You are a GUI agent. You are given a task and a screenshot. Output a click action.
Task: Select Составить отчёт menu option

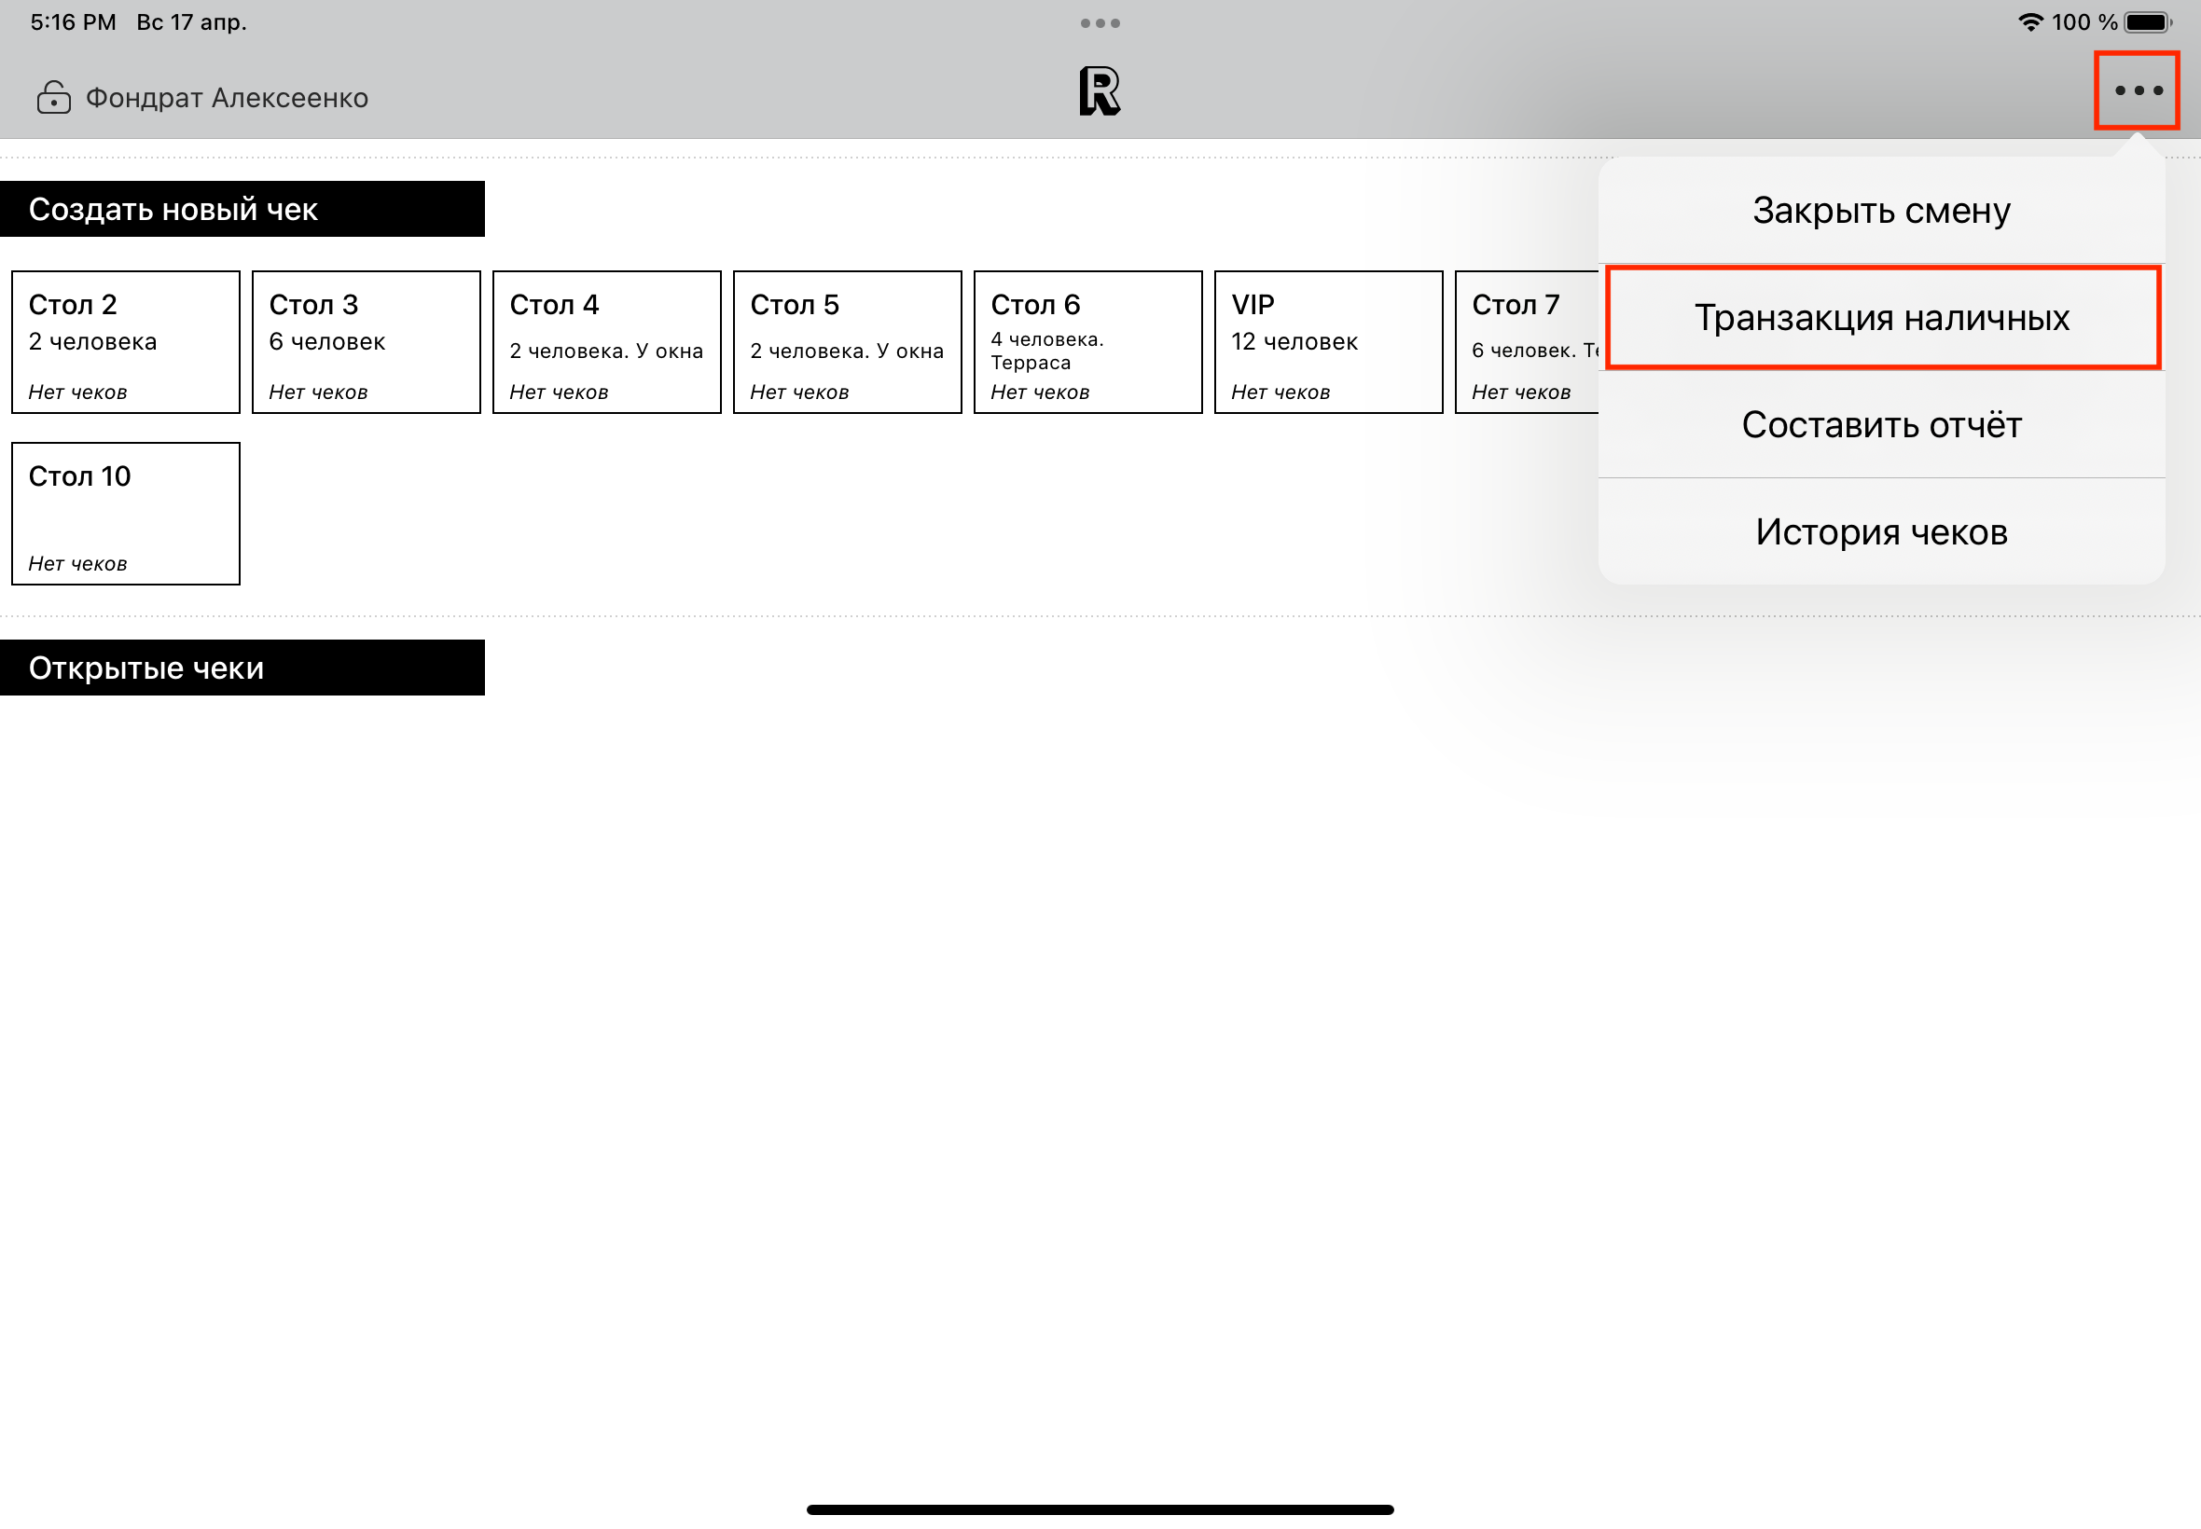click(x=1880, y=425)
